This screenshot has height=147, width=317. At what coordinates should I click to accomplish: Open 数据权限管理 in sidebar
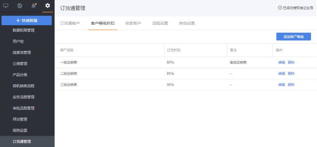[24, 30]
